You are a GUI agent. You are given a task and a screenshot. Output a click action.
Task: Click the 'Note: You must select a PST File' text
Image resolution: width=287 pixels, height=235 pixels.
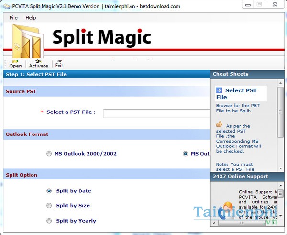click(x=235, y=167)
